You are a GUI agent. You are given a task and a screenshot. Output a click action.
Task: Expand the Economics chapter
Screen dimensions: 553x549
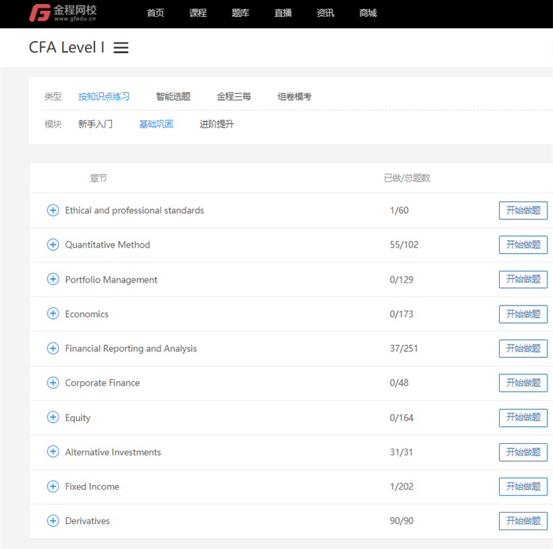(x=53, y=314)
